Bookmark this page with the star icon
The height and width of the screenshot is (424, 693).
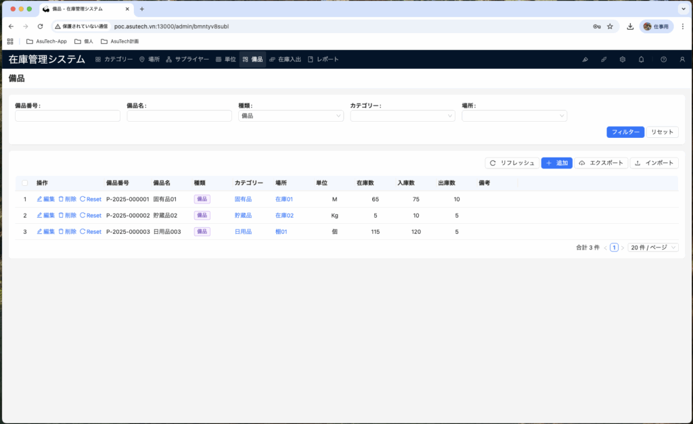pos(610,26)
